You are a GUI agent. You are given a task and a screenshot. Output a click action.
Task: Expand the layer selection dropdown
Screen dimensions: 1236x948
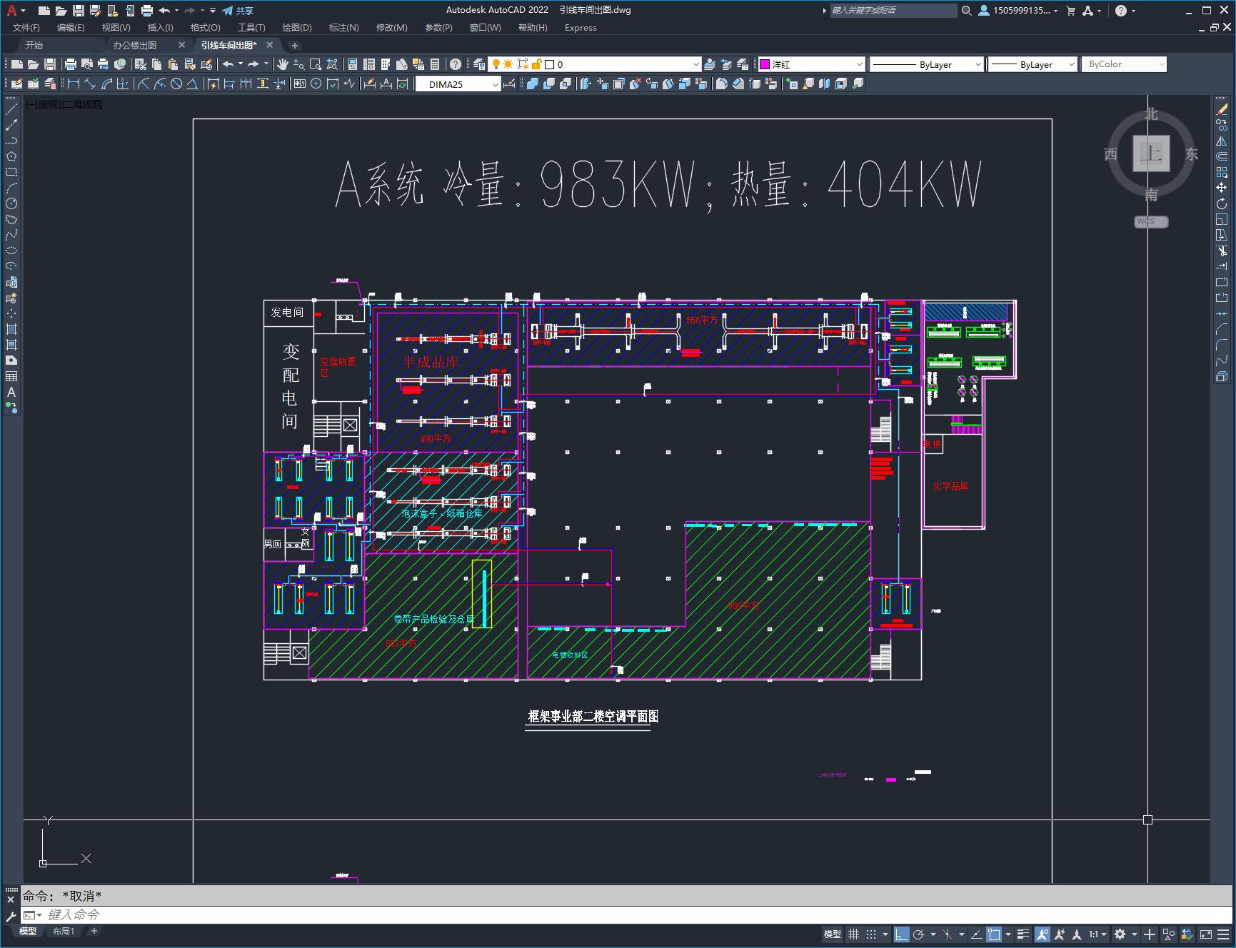[x=695, y=64]
